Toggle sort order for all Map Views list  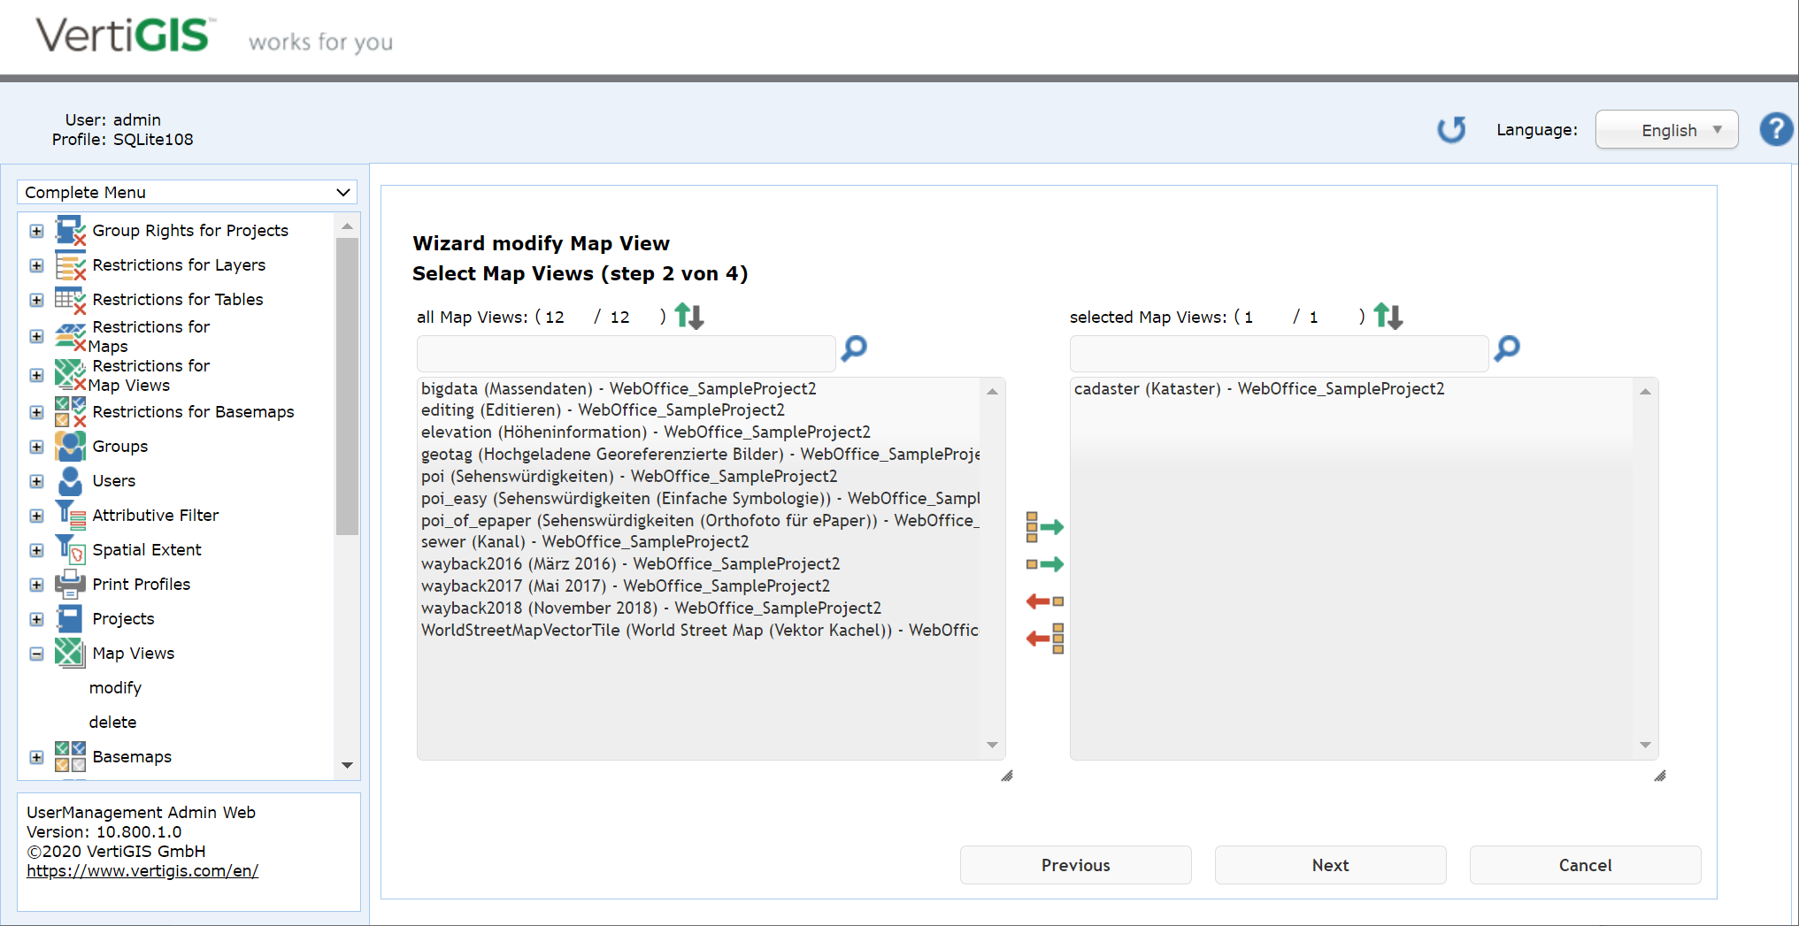688,316
